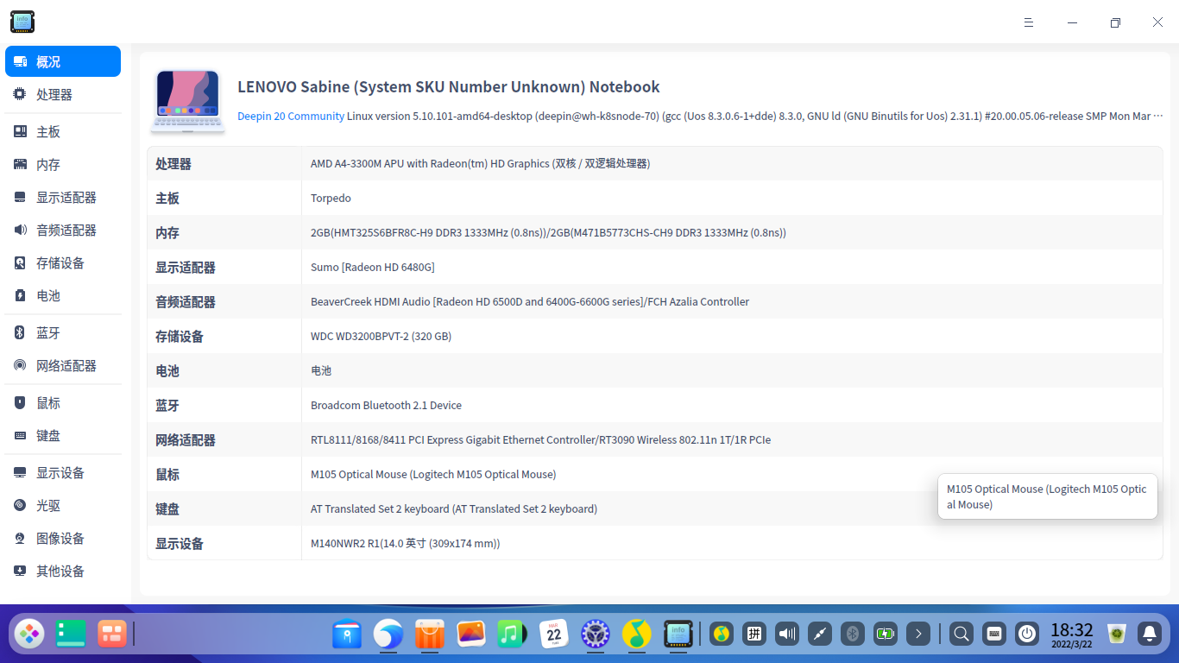Select the 音频适配器 audio adapter speaker icon
Screen dimensions: 1179x663
pyautogui.click(x=20, y=230)
